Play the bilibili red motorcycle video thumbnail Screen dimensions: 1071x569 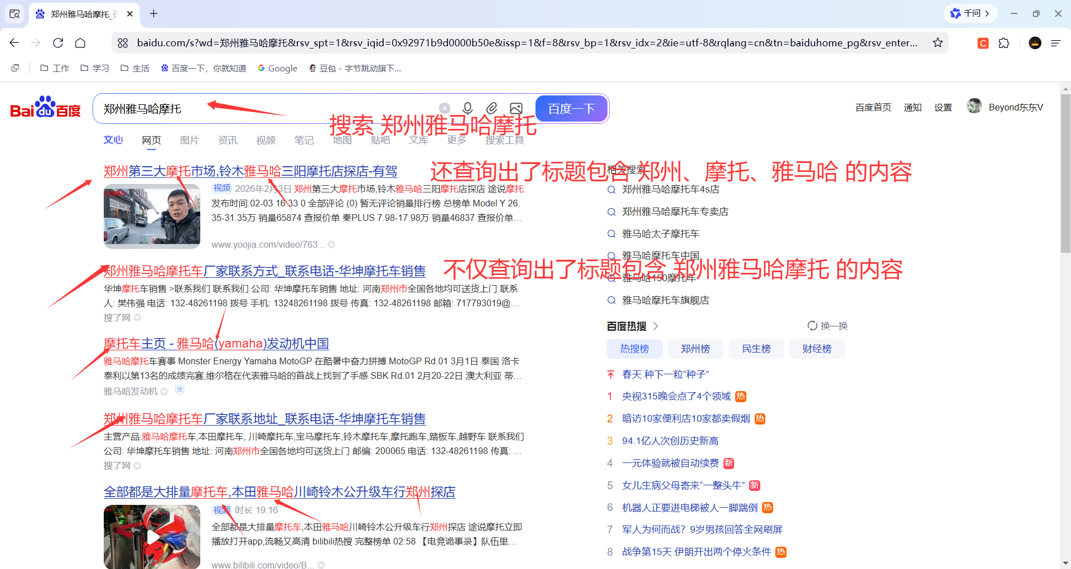152,537
